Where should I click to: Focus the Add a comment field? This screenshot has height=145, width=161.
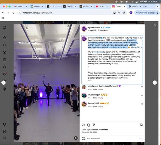(112, 139)
